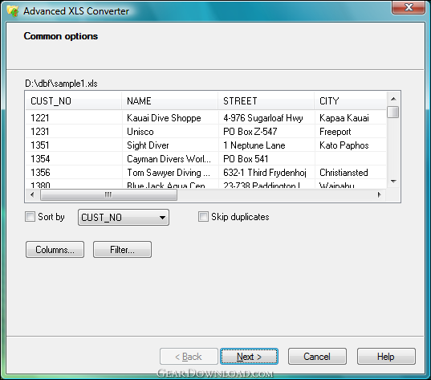The height and width of the screenshot is (380, 431).
Task: Enable the Sort by checkbox
Action: [x=30, y=217]
